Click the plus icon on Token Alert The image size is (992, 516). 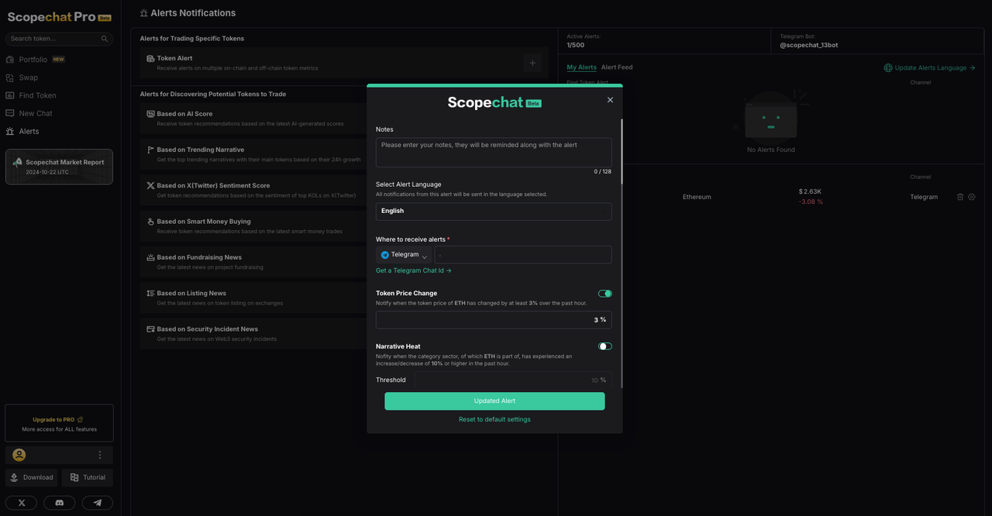[532, 63]
